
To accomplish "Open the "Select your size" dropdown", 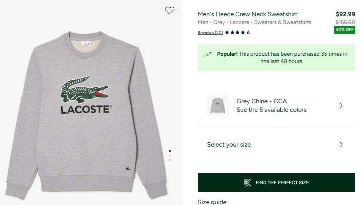I will point(229,145).
